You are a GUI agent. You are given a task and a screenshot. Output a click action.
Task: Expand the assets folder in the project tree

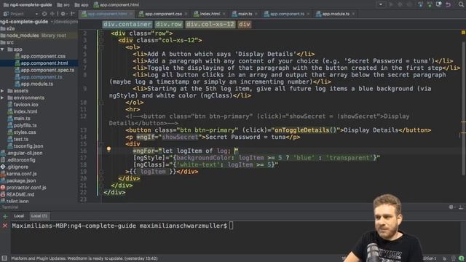pyautogui.click(x=2, y=91)
